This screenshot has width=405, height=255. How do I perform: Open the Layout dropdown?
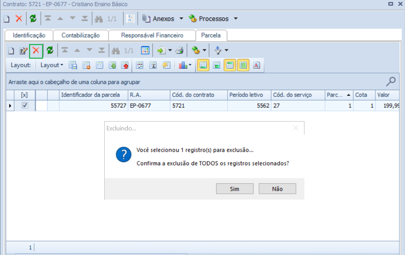point(52,65)
